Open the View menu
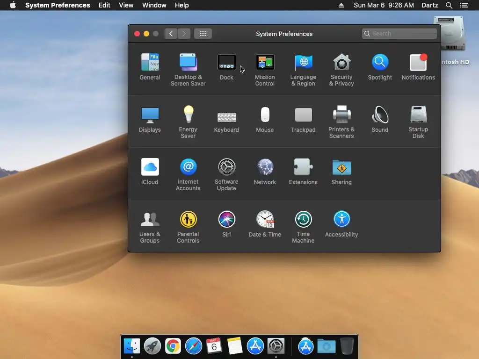 point(126,5)
